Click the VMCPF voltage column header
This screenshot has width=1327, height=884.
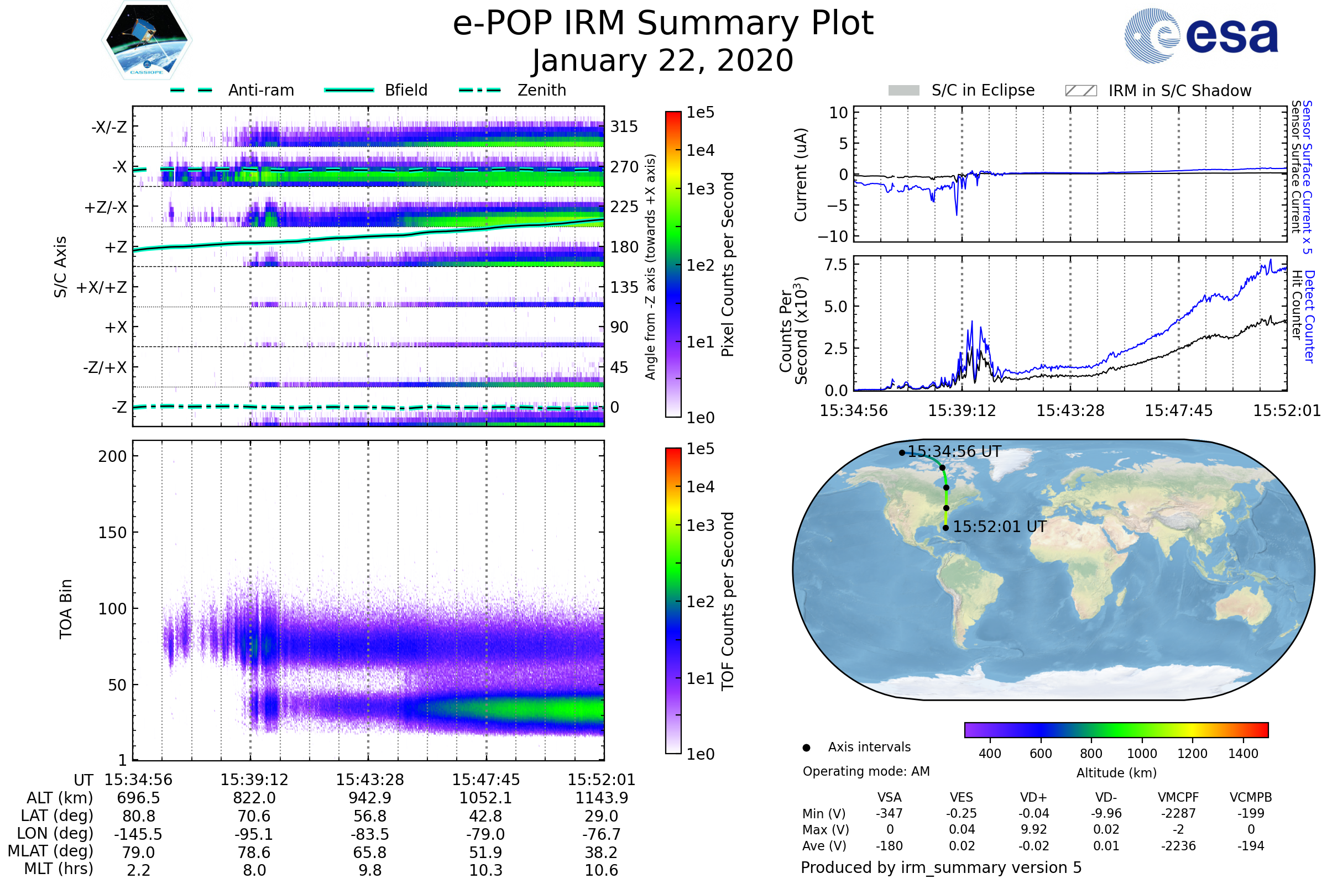(1178, 798)
